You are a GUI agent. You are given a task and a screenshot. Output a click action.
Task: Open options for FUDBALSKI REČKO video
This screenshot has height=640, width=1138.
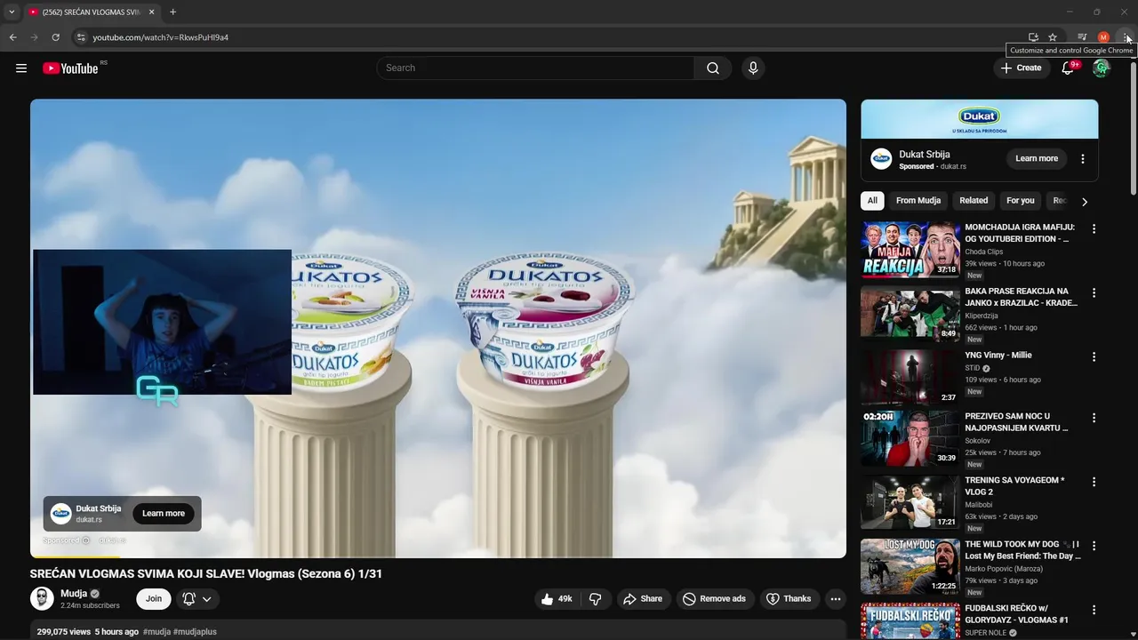[1094, 610]
